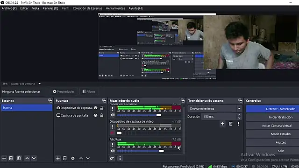The width and height of the screenshot is (299, 168).
Task: Select Dispositivo de captura source row
Action: click(80, 108)
